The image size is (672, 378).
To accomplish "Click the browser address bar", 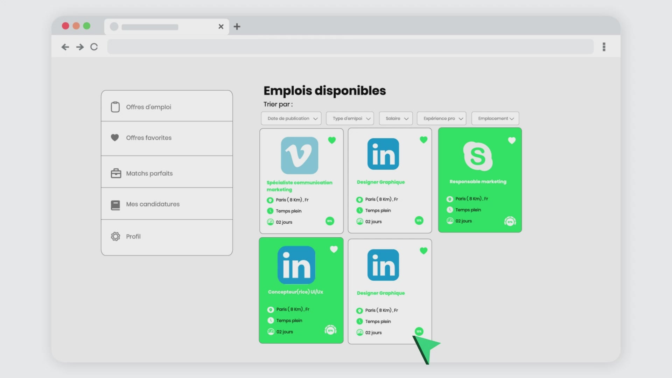I will click(x=350, y=47).
